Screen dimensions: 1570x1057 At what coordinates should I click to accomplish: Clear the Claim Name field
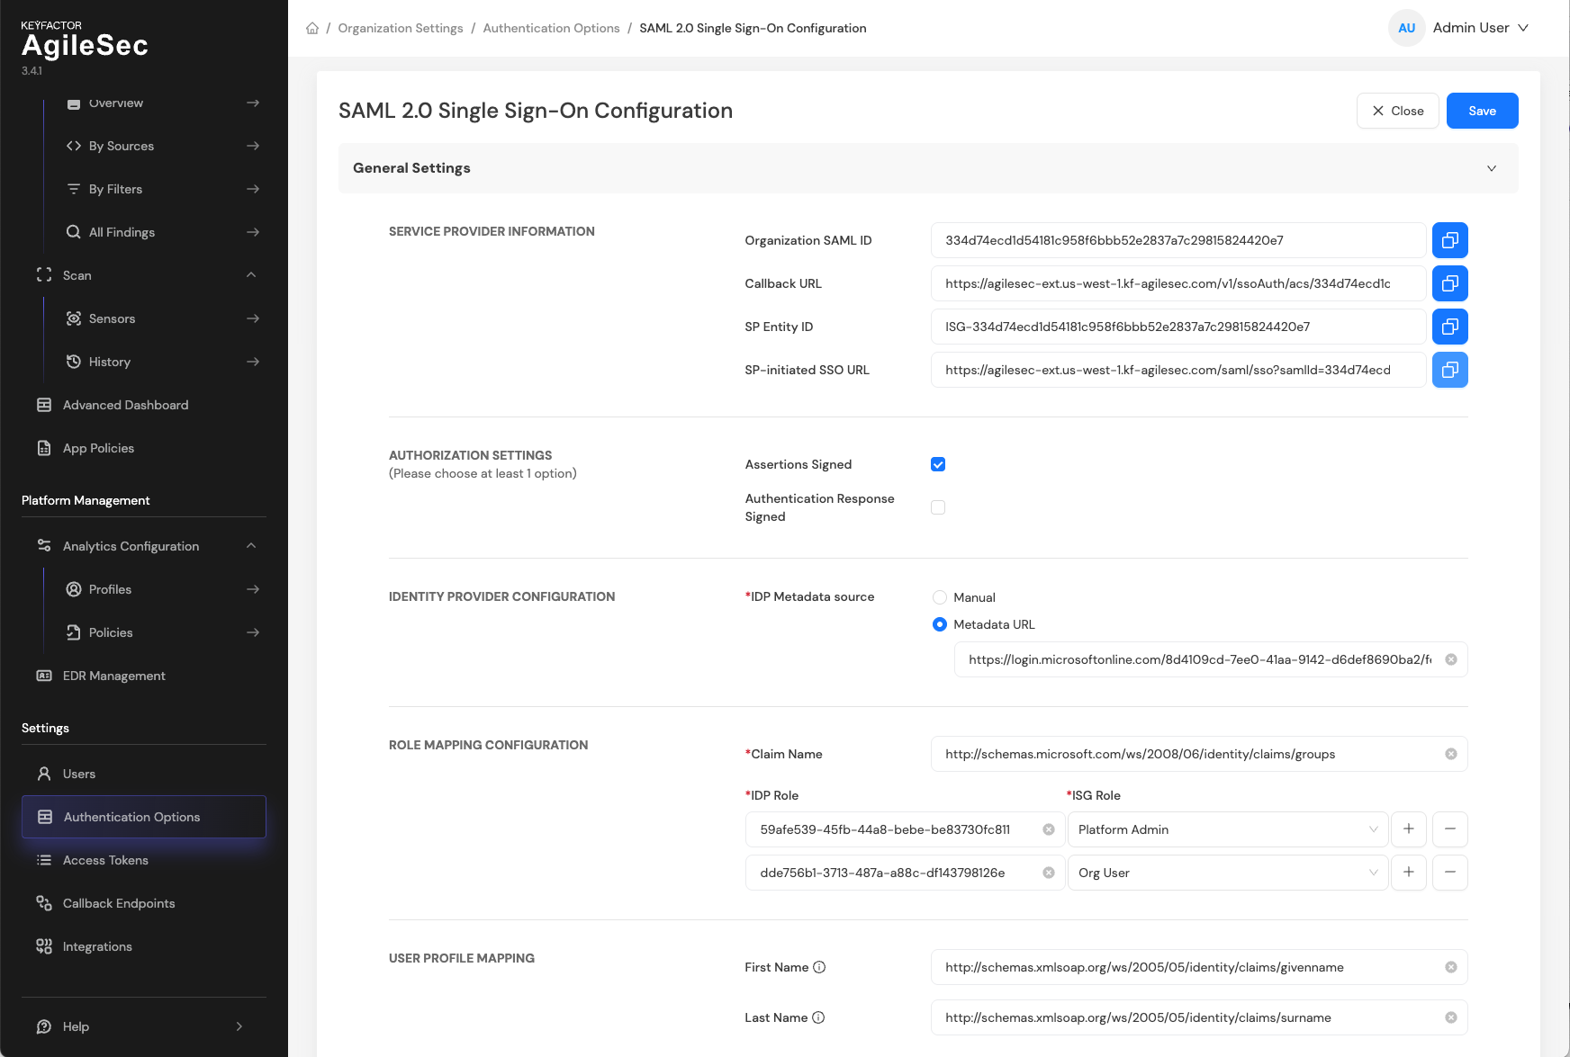coord(1451,754)
